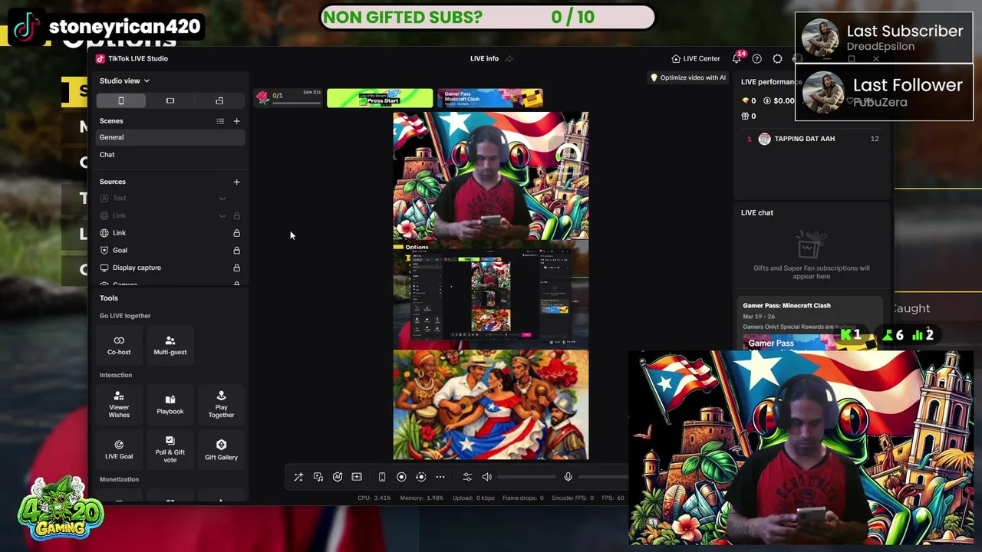This screenshot has height=552, width=982.
Task: Open the scenes list manager icon
Action: pos(220,121)
